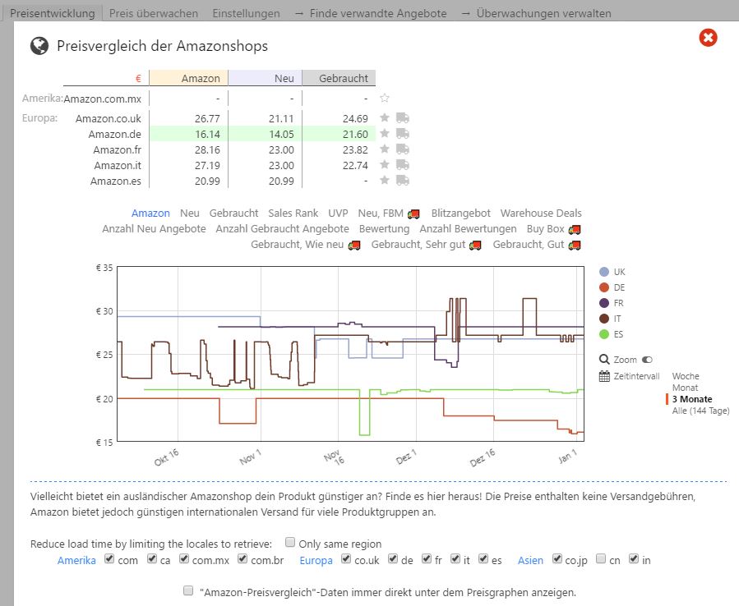Image resolution: width=739 pixels, height=606 pixels.
Task: Click the Gebraucht column header
Action: point(339,78)
